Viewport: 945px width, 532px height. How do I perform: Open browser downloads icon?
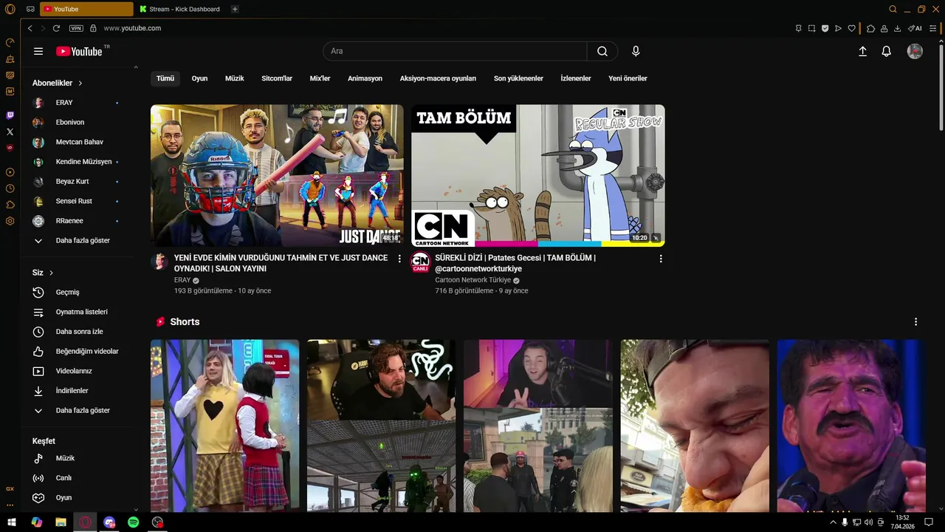[897, 28]
